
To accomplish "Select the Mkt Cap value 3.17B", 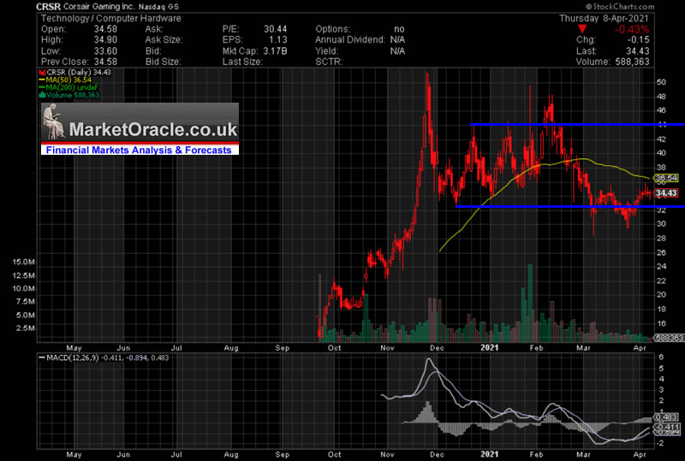I will pyautogui.click(x=275, y=51).
